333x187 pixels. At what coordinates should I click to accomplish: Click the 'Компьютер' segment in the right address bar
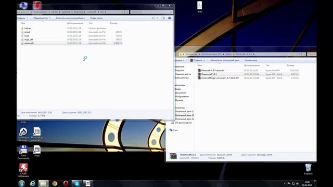coord(191,54)
